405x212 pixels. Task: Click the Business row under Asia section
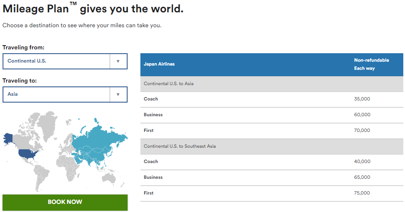tap(272, 115)
